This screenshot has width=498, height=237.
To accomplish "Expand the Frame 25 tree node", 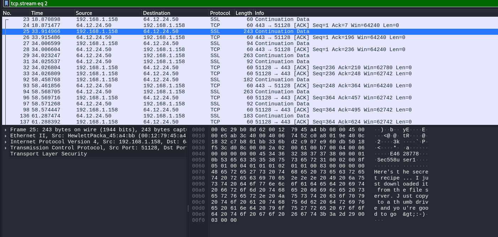I will [6, 130].
